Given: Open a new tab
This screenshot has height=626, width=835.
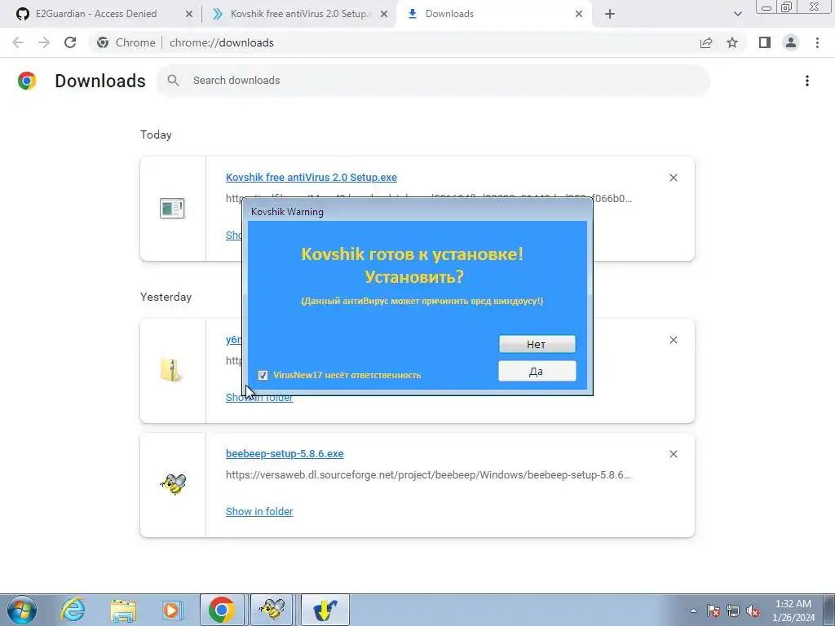Looking at the screenshot, I should point(610,14).
